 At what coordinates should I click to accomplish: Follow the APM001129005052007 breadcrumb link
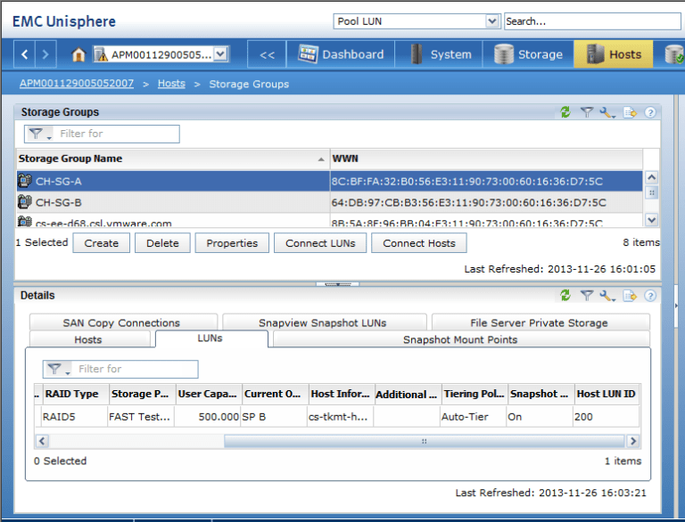tap(77, 84)
